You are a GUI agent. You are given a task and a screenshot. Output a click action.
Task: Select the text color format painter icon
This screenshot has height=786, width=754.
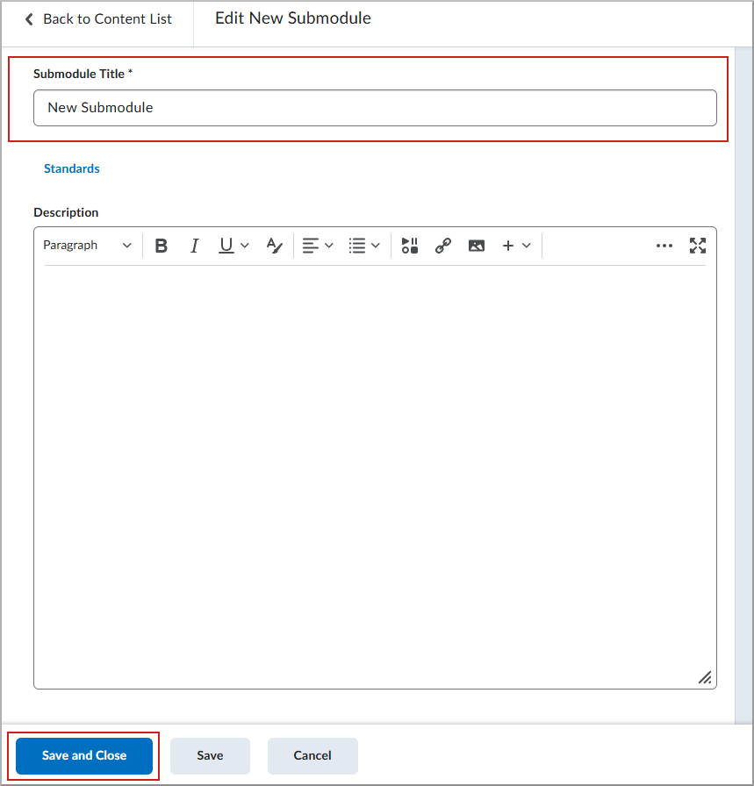pos(275,246)
